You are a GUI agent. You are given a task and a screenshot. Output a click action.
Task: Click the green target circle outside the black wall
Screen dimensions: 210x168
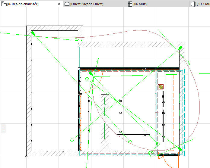point(72,140)
